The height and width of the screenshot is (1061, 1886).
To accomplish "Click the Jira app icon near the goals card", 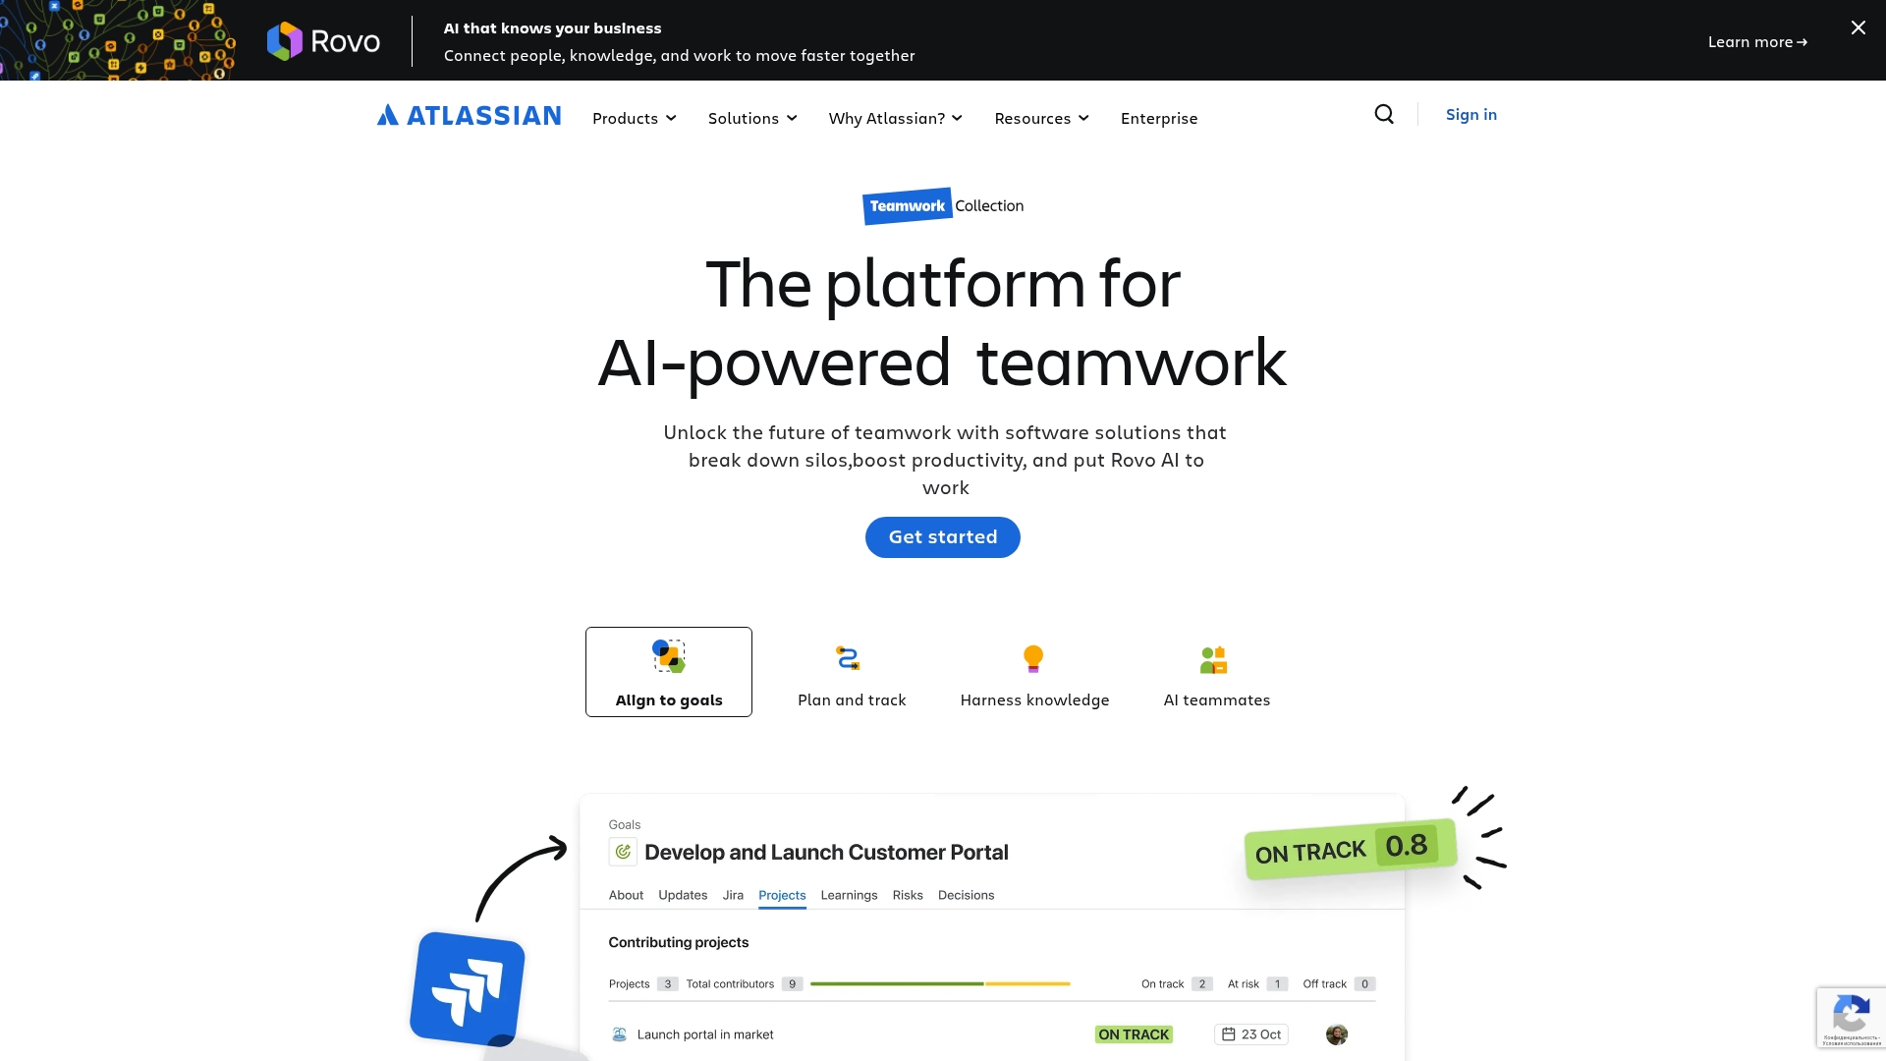I will [x=467, y=989].
